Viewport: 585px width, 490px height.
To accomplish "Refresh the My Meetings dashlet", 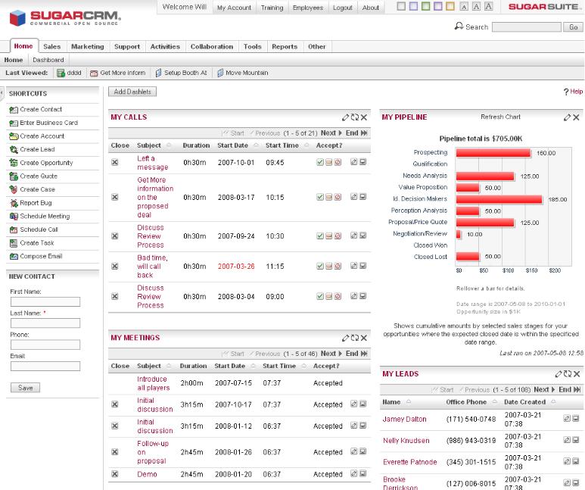I will [x=354, y=338].
